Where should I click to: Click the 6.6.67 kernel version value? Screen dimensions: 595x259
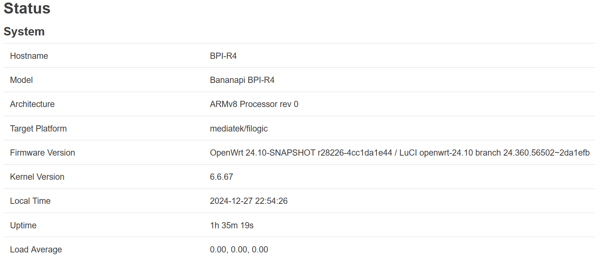221,177
